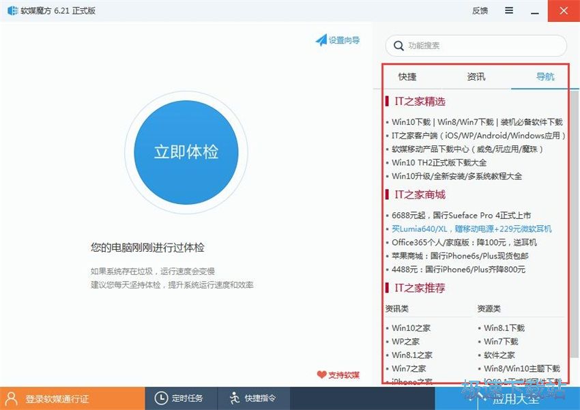Open 软媒移动产品下载中心 link
This screenshot has height=410, width=580.
coord(467,149)
